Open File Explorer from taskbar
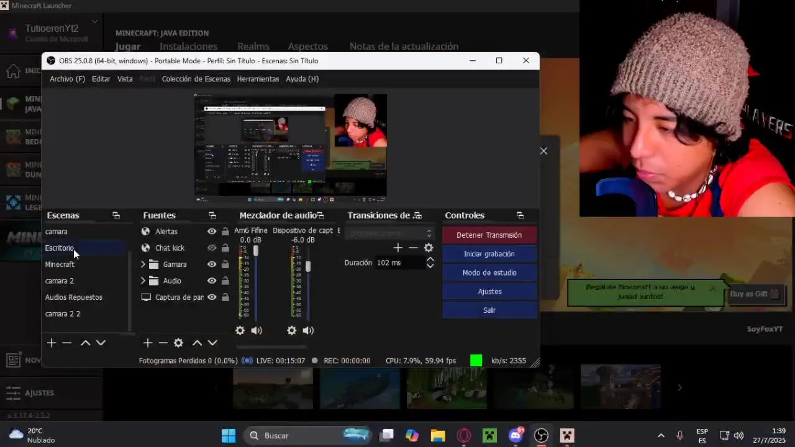Screen dimensions: 795x447 (438, 436)
